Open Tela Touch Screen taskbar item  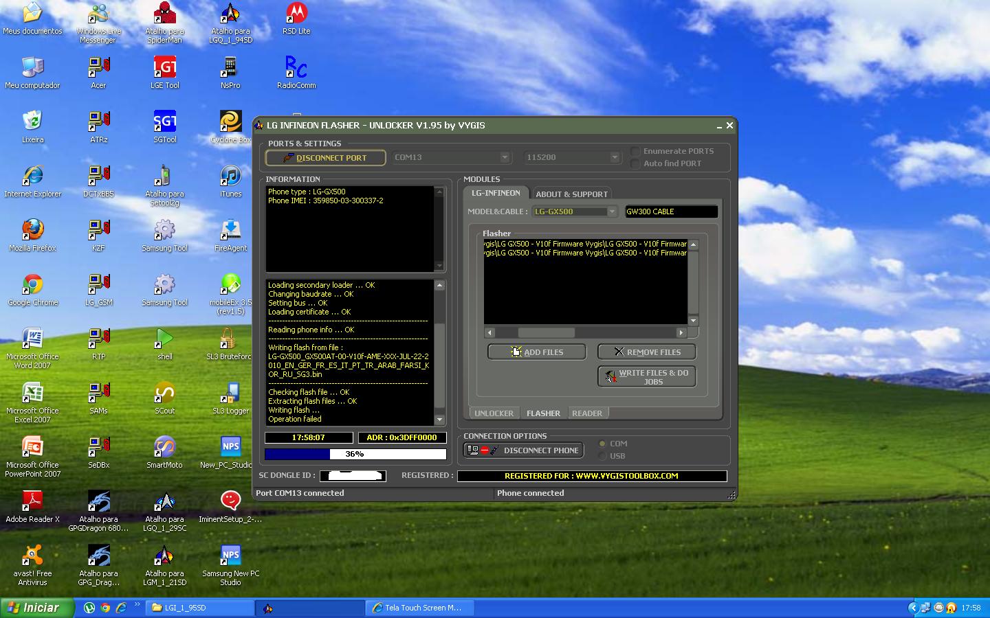(419, 608)
